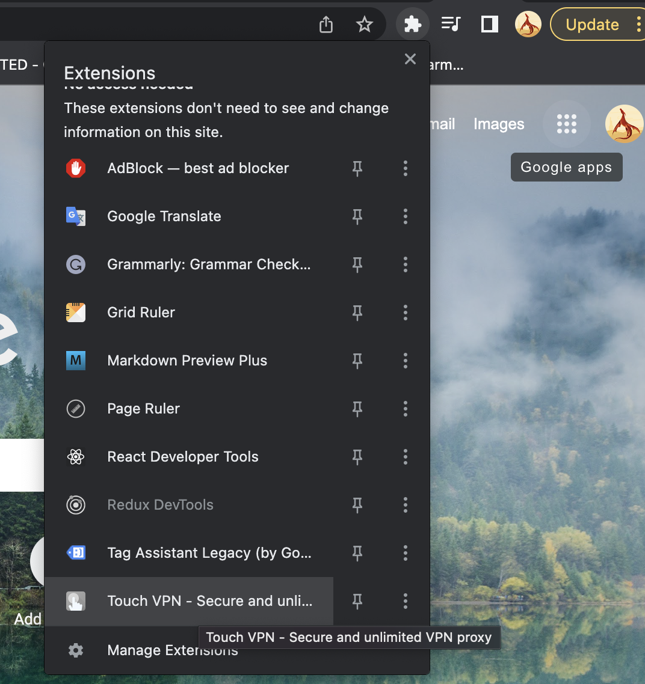Image resolution: width=645 pixels, height=684 pixels.
Task: Pin Markdown Preview Plus to toolbar
Action: [357, 360]
